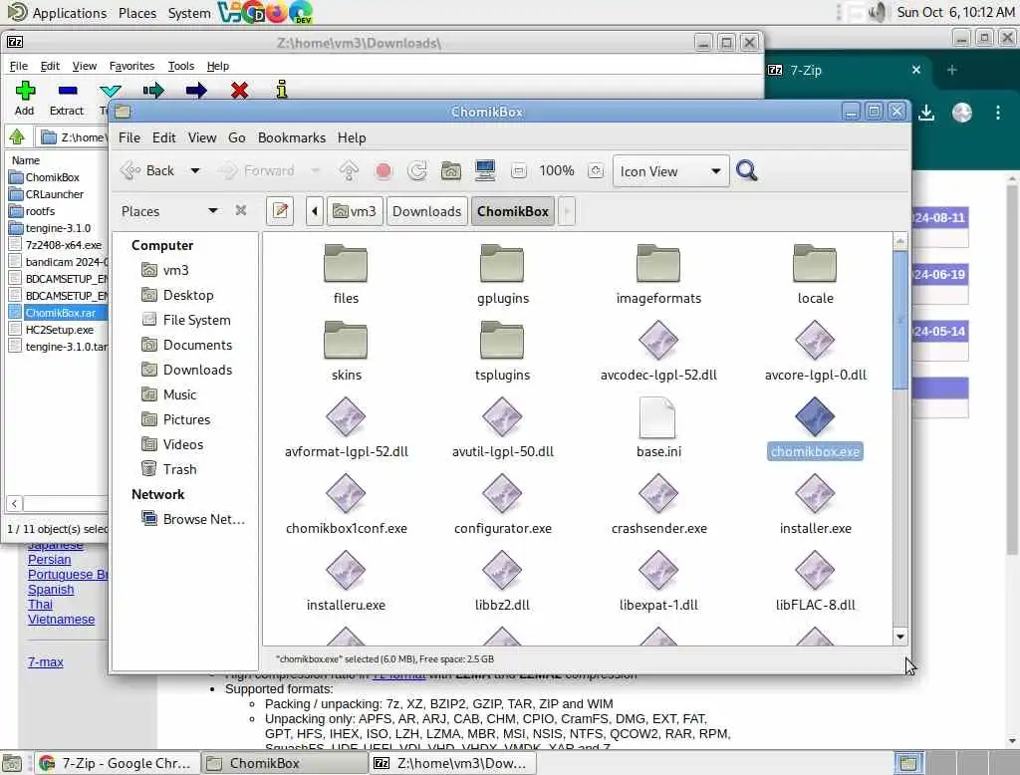Viewport: 1020px width, 775px height.
Task: Select the rootfs folder in 7-Zip
Action: tap(40, 211)
